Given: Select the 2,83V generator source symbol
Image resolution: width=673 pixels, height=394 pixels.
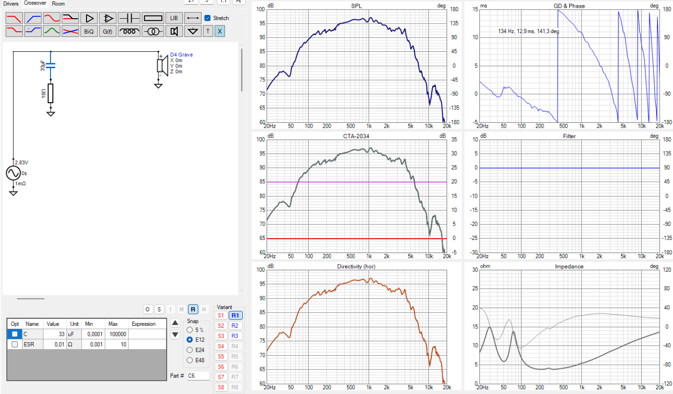Looking at the screenshot, I should tap(13, 173).
